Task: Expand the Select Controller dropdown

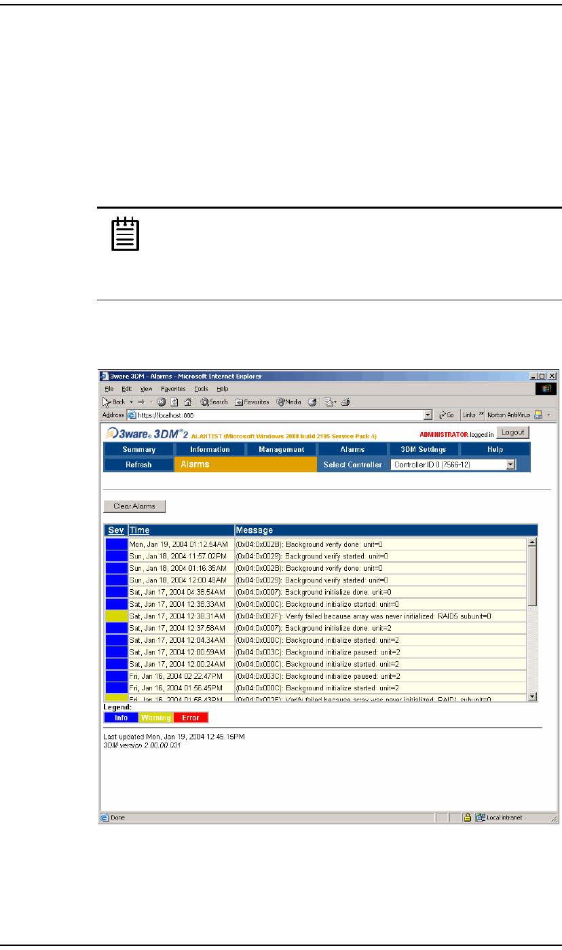Action: coord(510,465)
